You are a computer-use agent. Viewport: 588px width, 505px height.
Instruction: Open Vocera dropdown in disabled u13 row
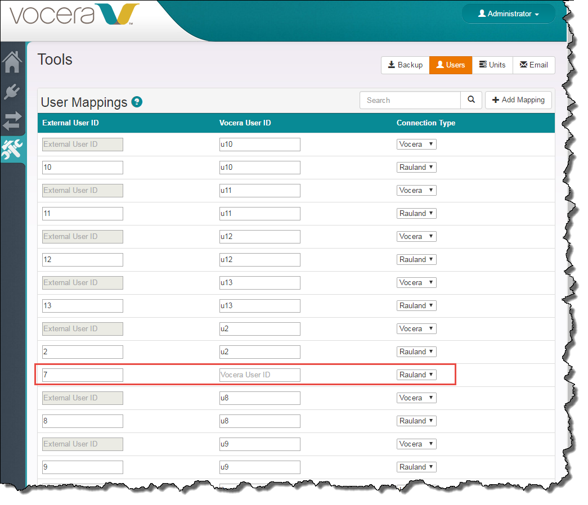pos(416,283)
